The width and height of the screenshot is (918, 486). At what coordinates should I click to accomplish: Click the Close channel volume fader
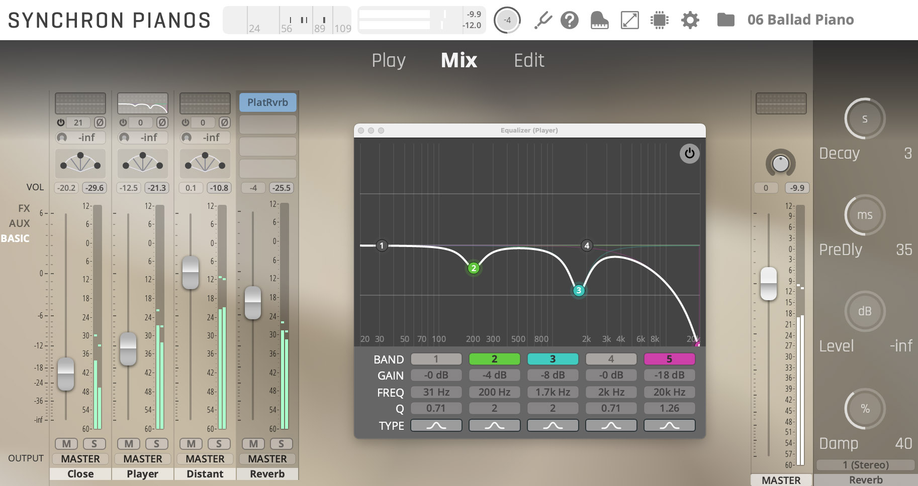pyautogui.click(x=66, y=374)
